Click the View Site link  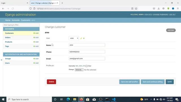[148, 14]
